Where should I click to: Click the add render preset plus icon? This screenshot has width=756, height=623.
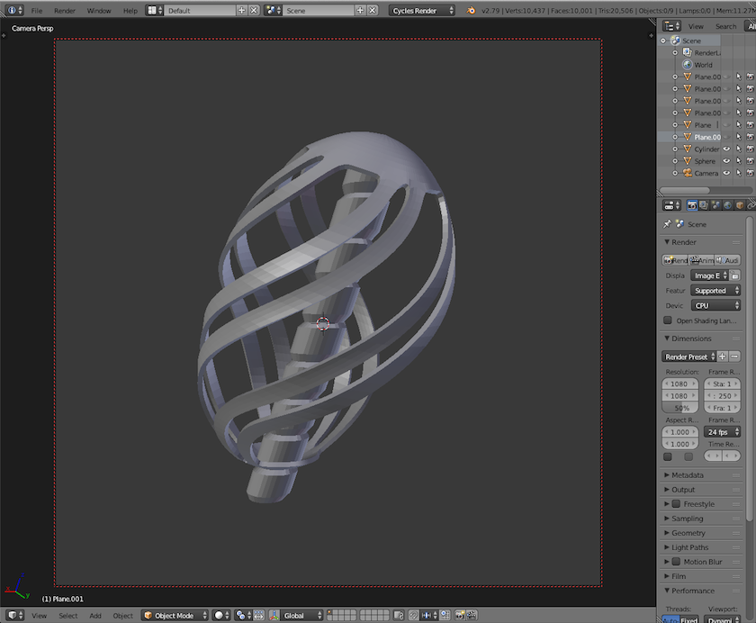[723, 357]
